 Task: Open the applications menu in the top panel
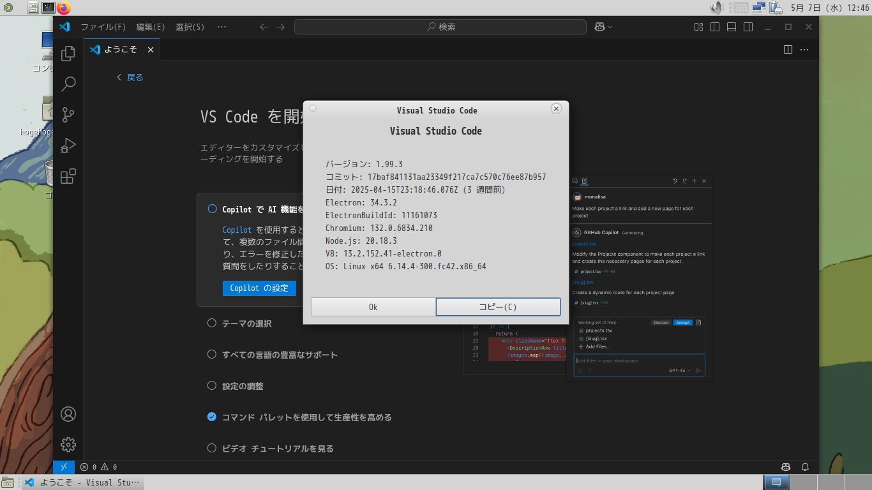(7, 8)
